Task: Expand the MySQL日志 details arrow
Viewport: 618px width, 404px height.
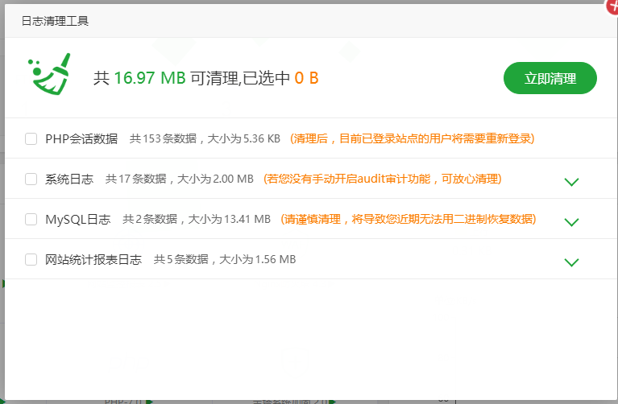Action: point(571,221)
